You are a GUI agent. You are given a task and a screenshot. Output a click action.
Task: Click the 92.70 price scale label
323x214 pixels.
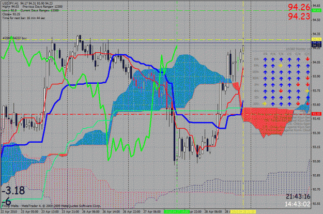coord(316,189)
